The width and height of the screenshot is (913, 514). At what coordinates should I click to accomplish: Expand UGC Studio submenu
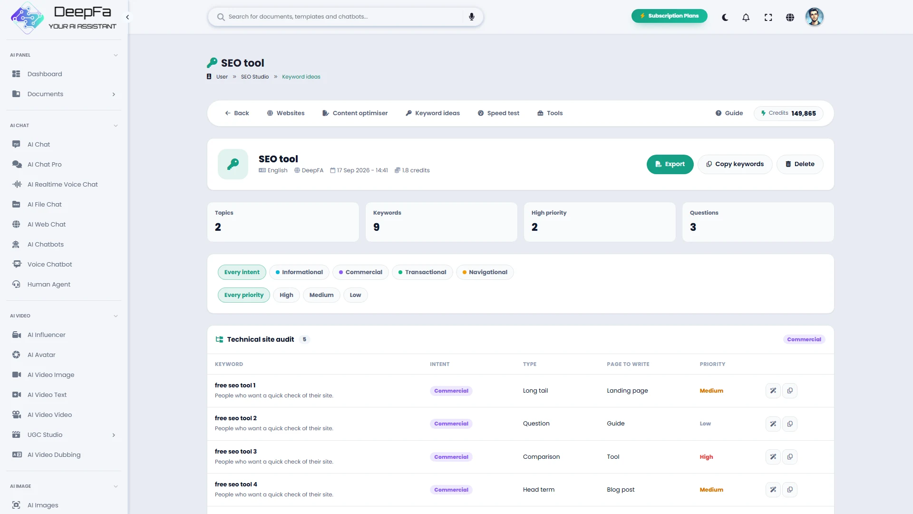pyautogui.click(x=114, y=435)
